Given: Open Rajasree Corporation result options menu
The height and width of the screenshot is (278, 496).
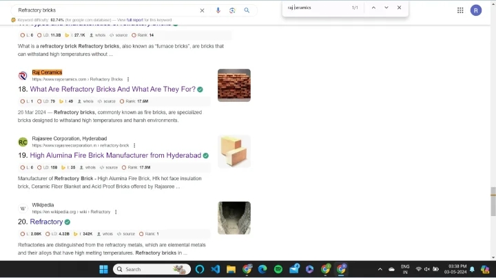Looking at the screenshot, I should pos(134,146).
